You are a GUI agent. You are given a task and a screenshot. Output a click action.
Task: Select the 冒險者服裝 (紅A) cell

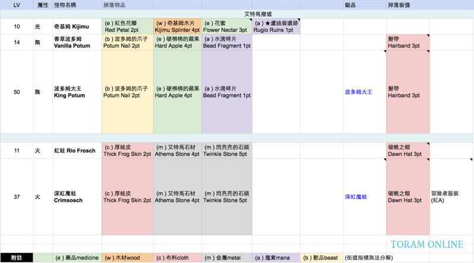[x=451, y=197]
